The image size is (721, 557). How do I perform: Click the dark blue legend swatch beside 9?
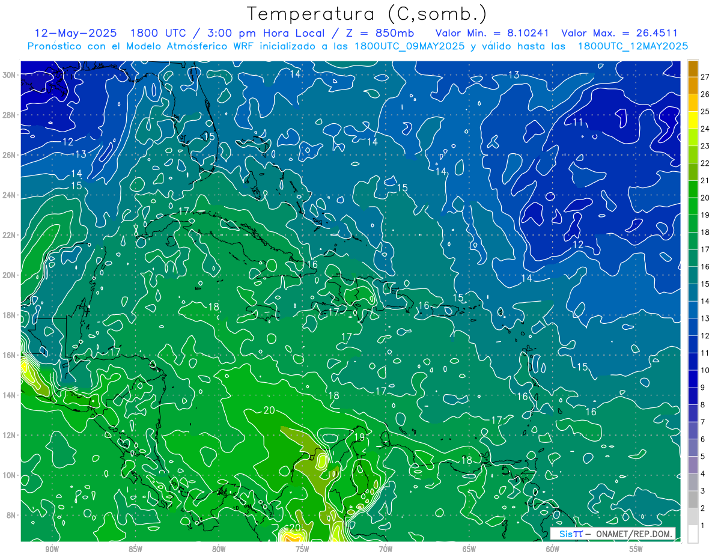[x=693, y=379]
